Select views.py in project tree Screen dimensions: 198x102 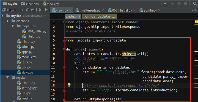tap(25, 73)
